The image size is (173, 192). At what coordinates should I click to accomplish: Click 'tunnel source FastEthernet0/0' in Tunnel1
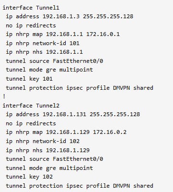pos(54,61)
